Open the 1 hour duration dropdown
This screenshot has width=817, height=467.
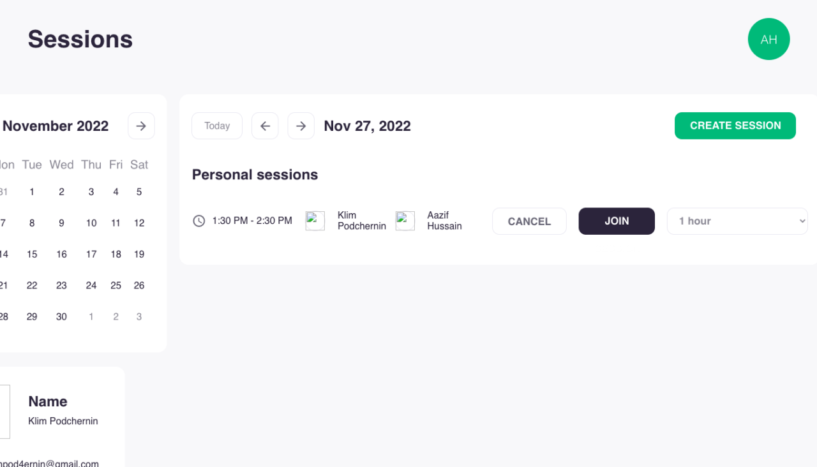pos(737,221)
